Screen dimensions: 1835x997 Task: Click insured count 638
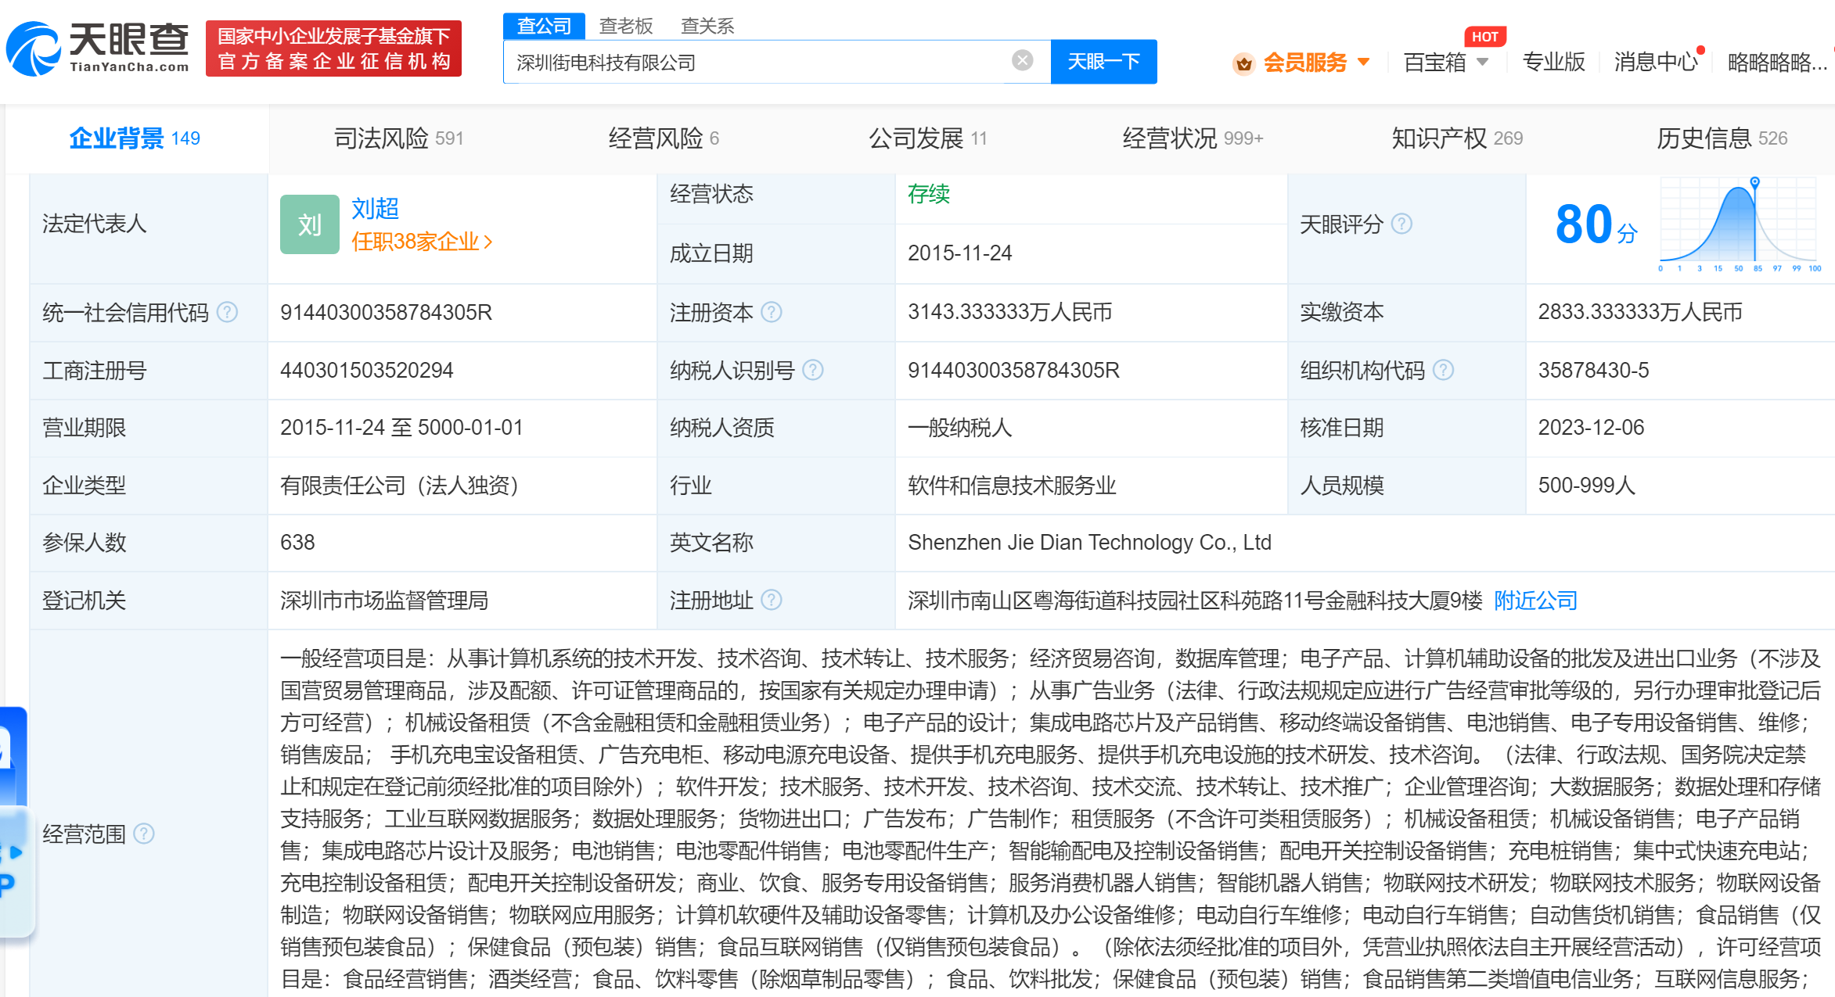pos(297,543)
